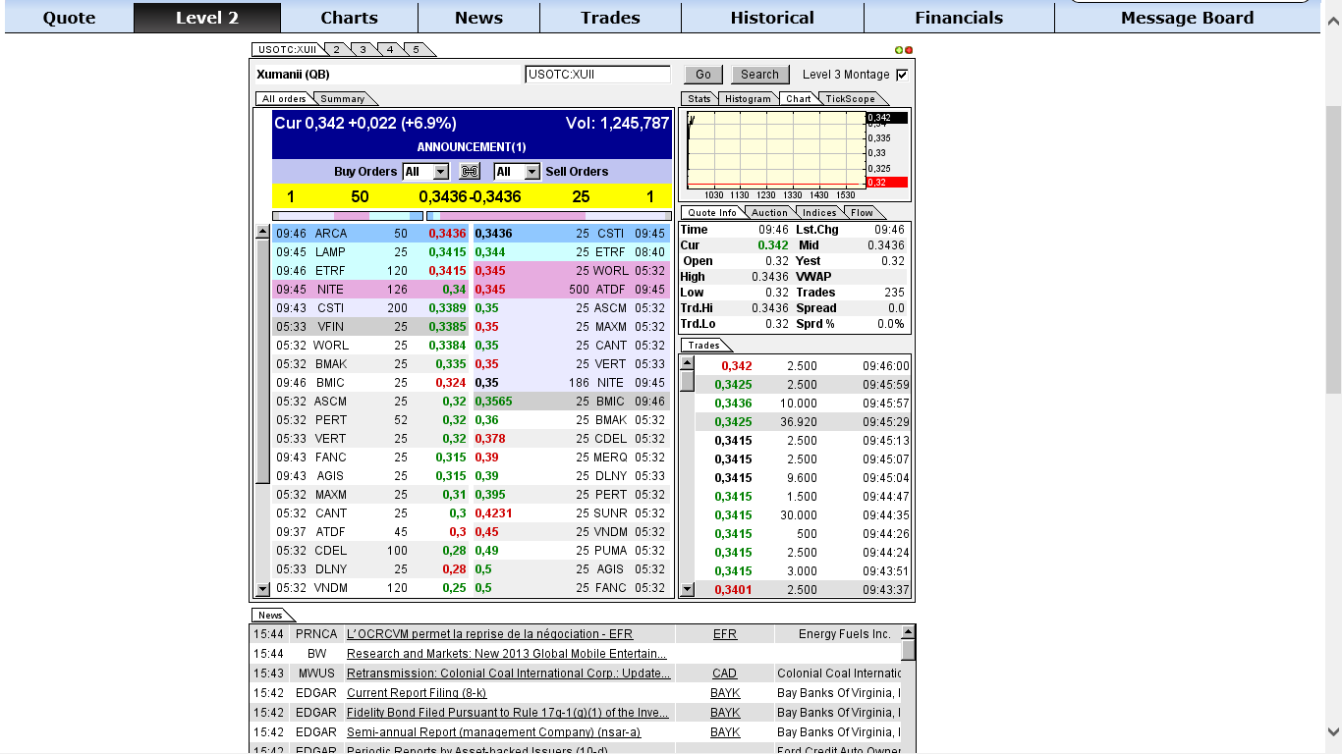Open the Charts page in navigation

click(349, 18)
